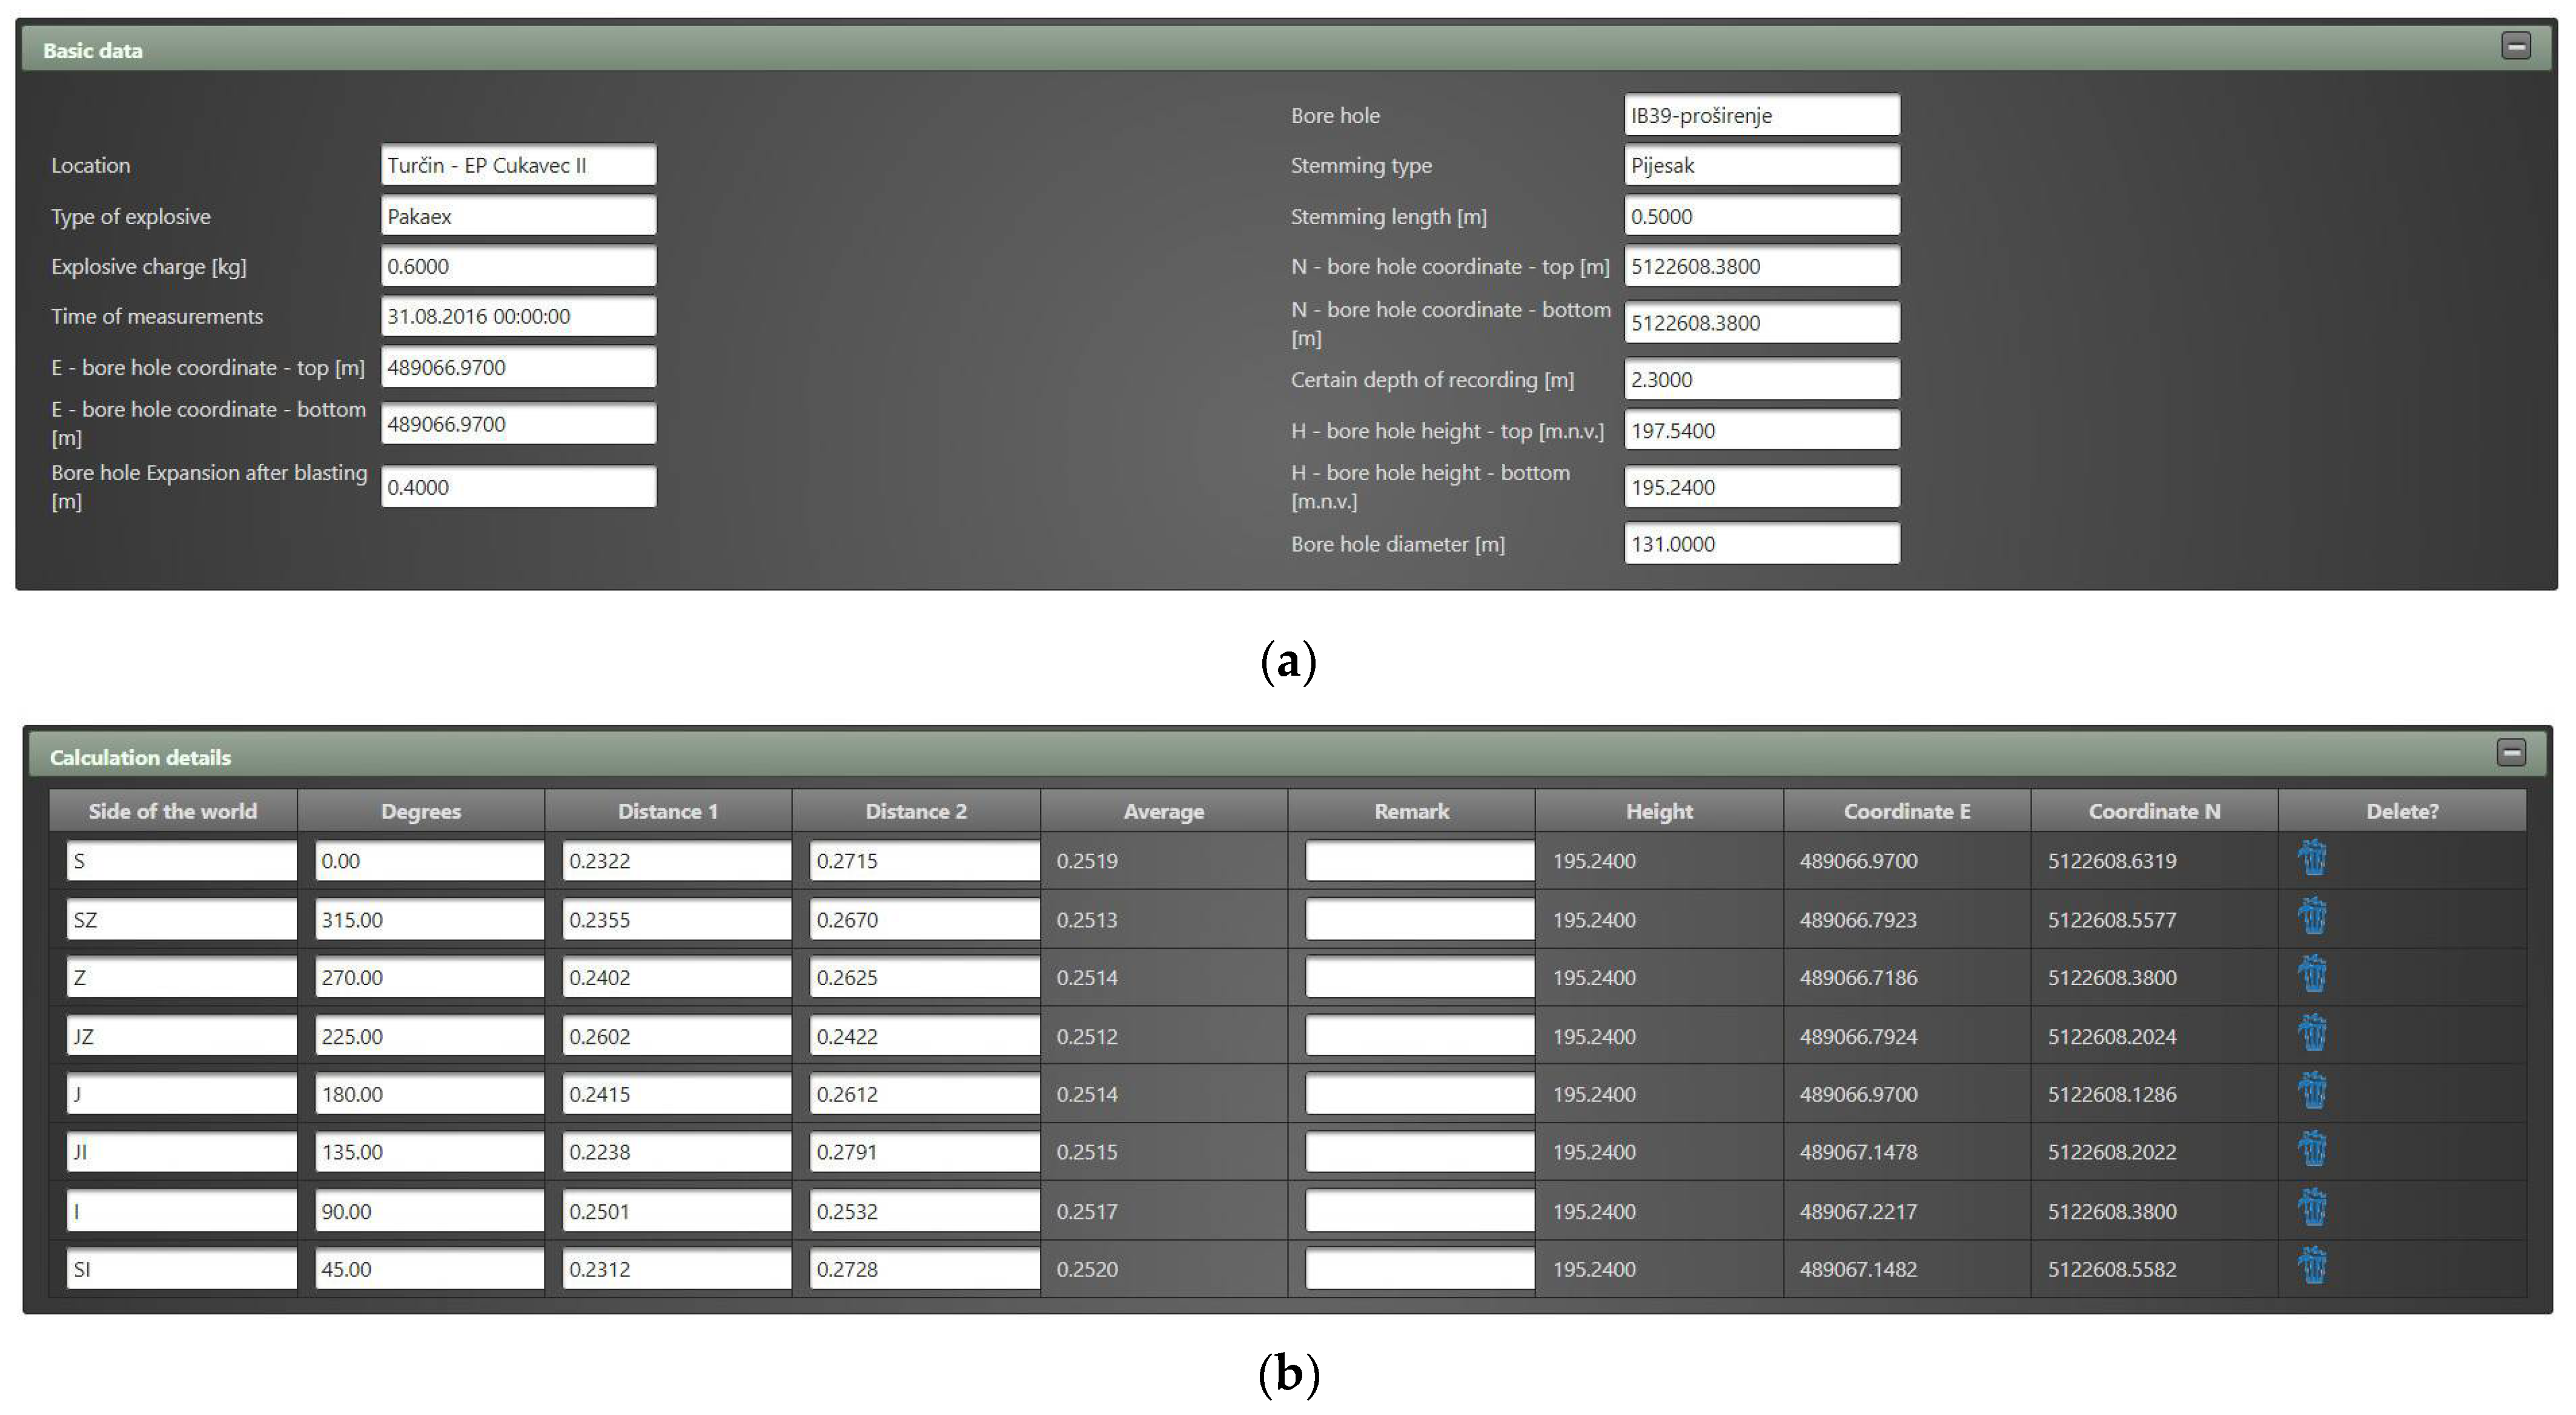Delete the S direction row

2312,859
